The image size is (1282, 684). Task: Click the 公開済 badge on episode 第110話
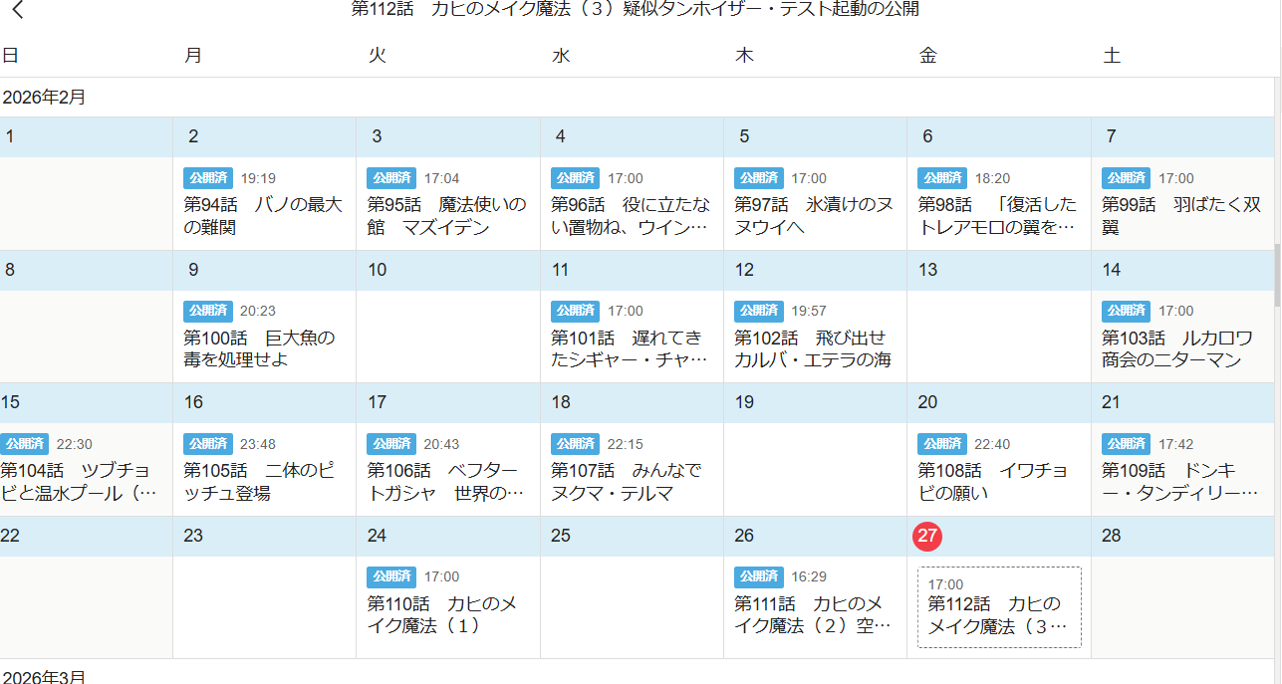click(x=390, y=576)
